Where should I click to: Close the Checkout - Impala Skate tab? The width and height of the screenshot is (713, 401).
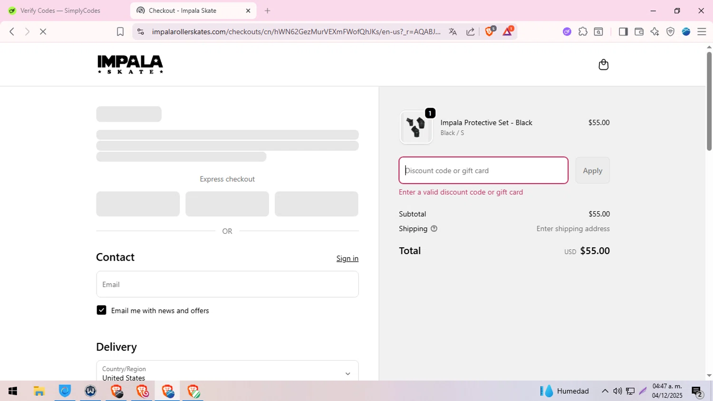(x=248, y=10)
